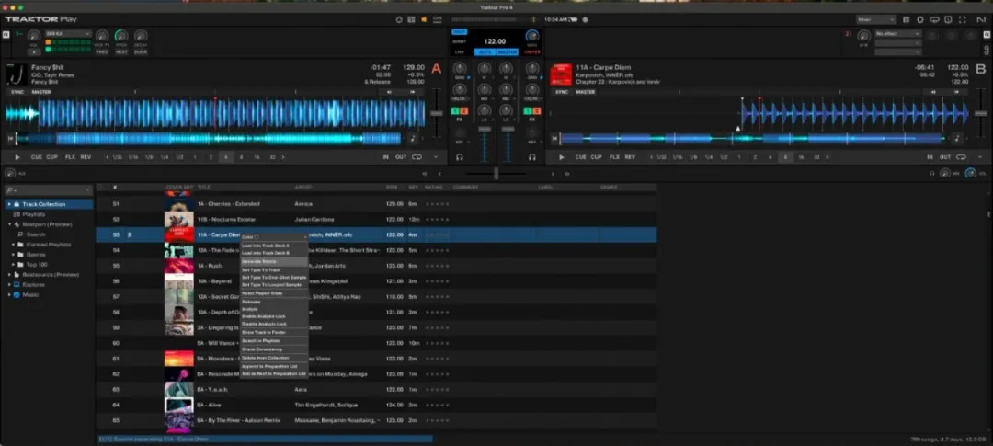The image size is (993, 446).
Task: Click the keylock note icon on Deck B
Action: [956, 138]
